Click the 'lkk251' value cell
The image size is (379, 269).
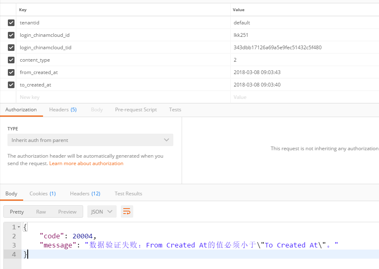tap(305, 35)
